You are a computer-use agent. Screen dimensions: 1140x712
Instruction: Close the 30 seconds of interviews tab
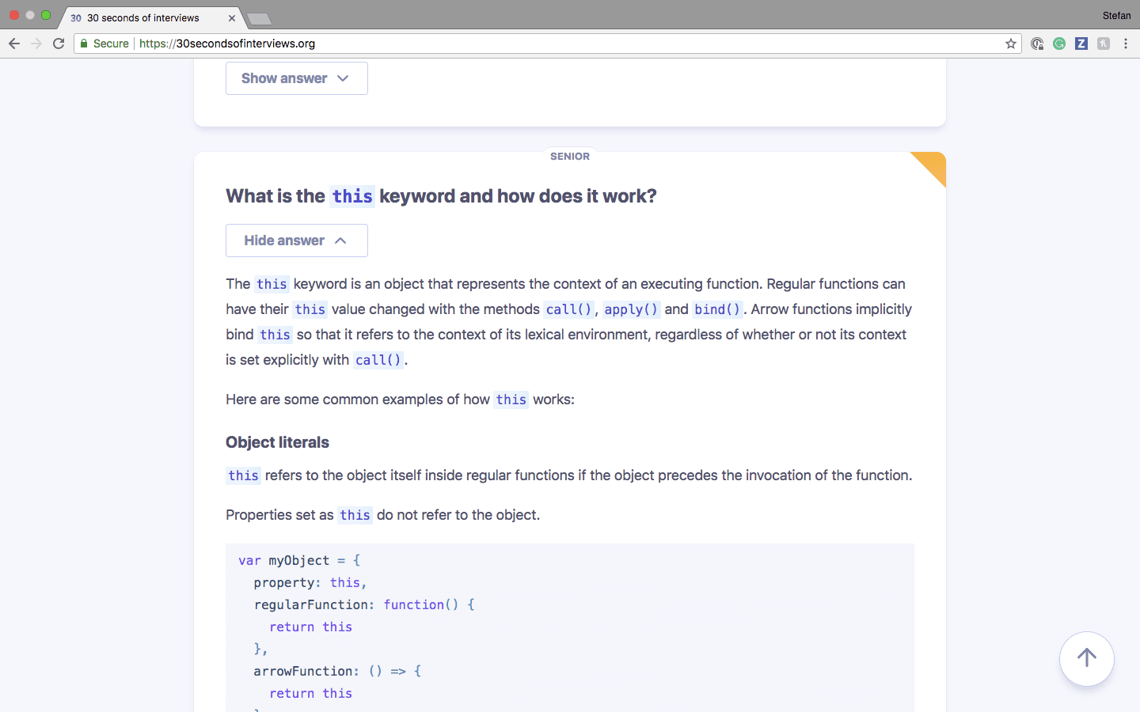[x=232, y=17]
